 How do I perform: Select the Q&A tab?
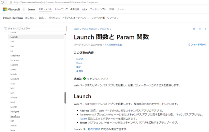[84, 9]
